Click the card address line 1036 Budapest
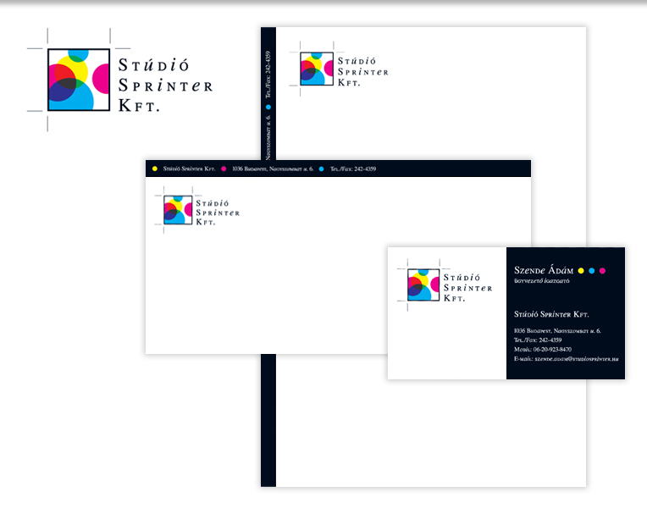This screenshot has width=647, height=514. point(557,331)
